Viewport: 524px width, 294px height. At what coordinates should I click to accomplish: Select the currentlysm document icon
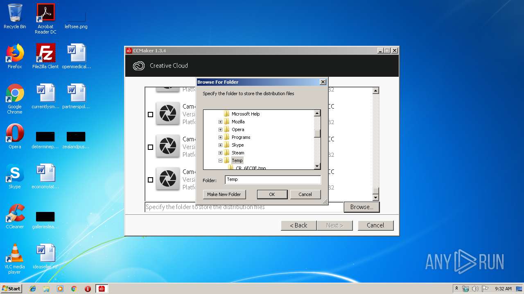click(45, 96)
